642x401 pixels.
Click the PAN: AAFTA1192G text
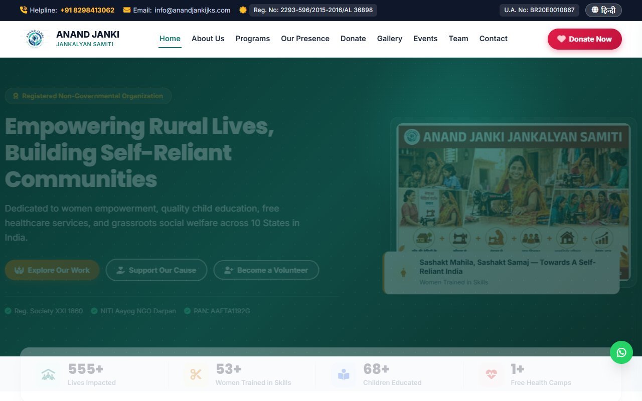222,311
